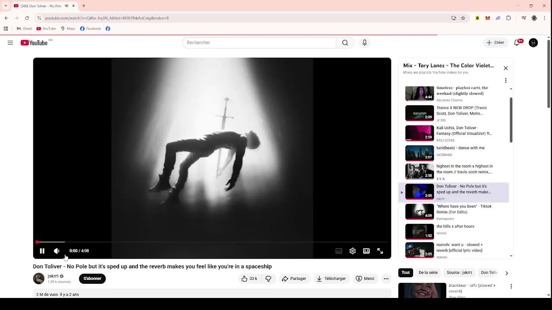Screen dimensions: 552x310
Task: Go to YouTube home via logo
Action: click(34, 43)
